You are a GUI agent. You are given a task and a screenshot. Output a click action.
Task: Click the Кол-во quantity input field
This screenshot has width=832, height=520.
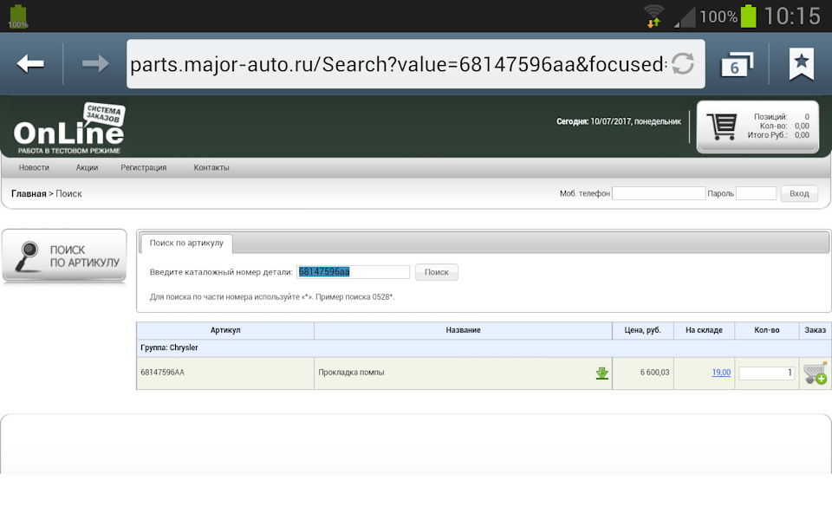tap(767, 373)
